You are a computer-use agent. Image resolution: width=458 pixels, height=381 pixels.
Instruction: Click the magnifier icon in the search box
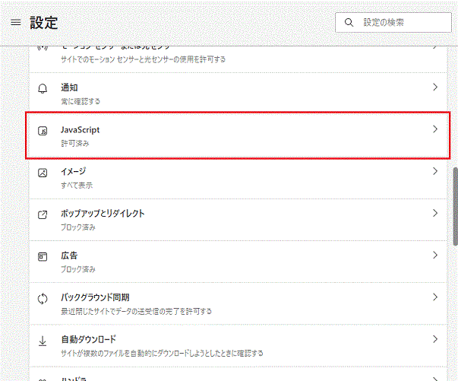[x=349, y=23]
